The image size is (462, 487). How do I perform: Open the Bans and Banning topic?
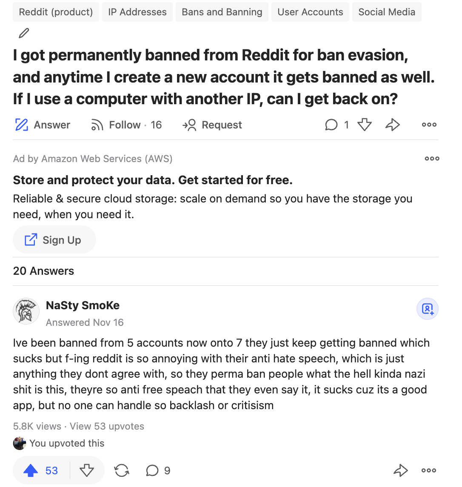[x=222, y=12]
